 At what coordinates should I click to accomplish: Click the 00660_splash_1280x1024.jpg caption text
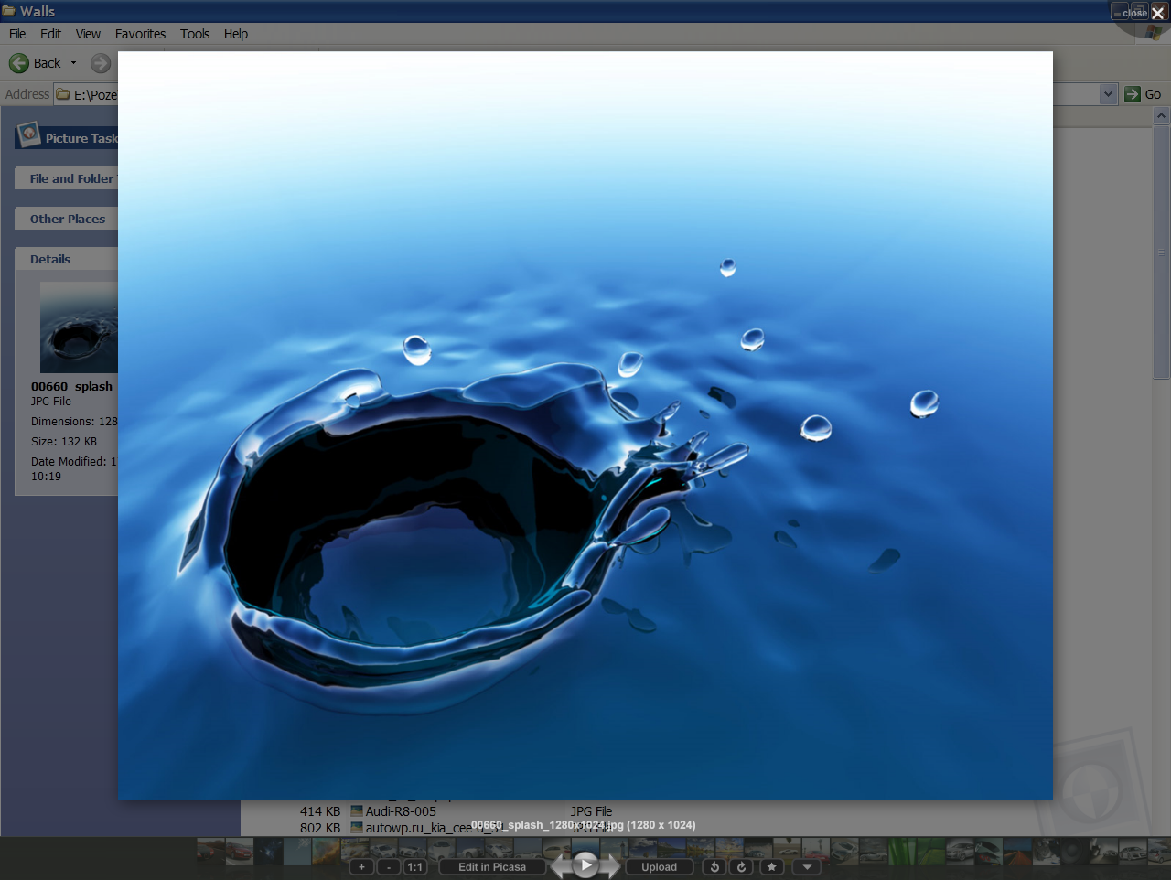584,825
